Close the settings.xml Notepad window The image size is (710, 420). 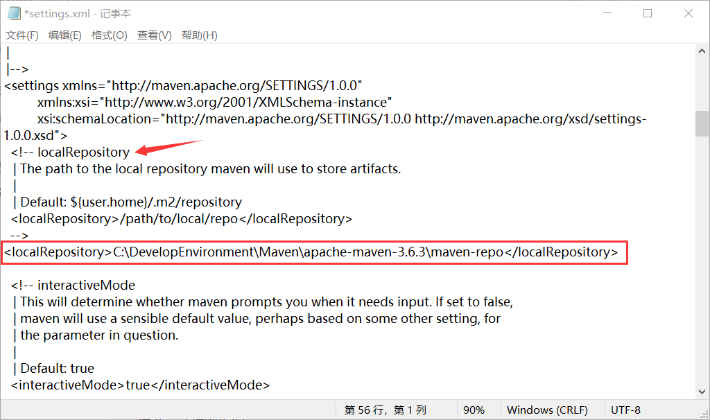[689, 13]
